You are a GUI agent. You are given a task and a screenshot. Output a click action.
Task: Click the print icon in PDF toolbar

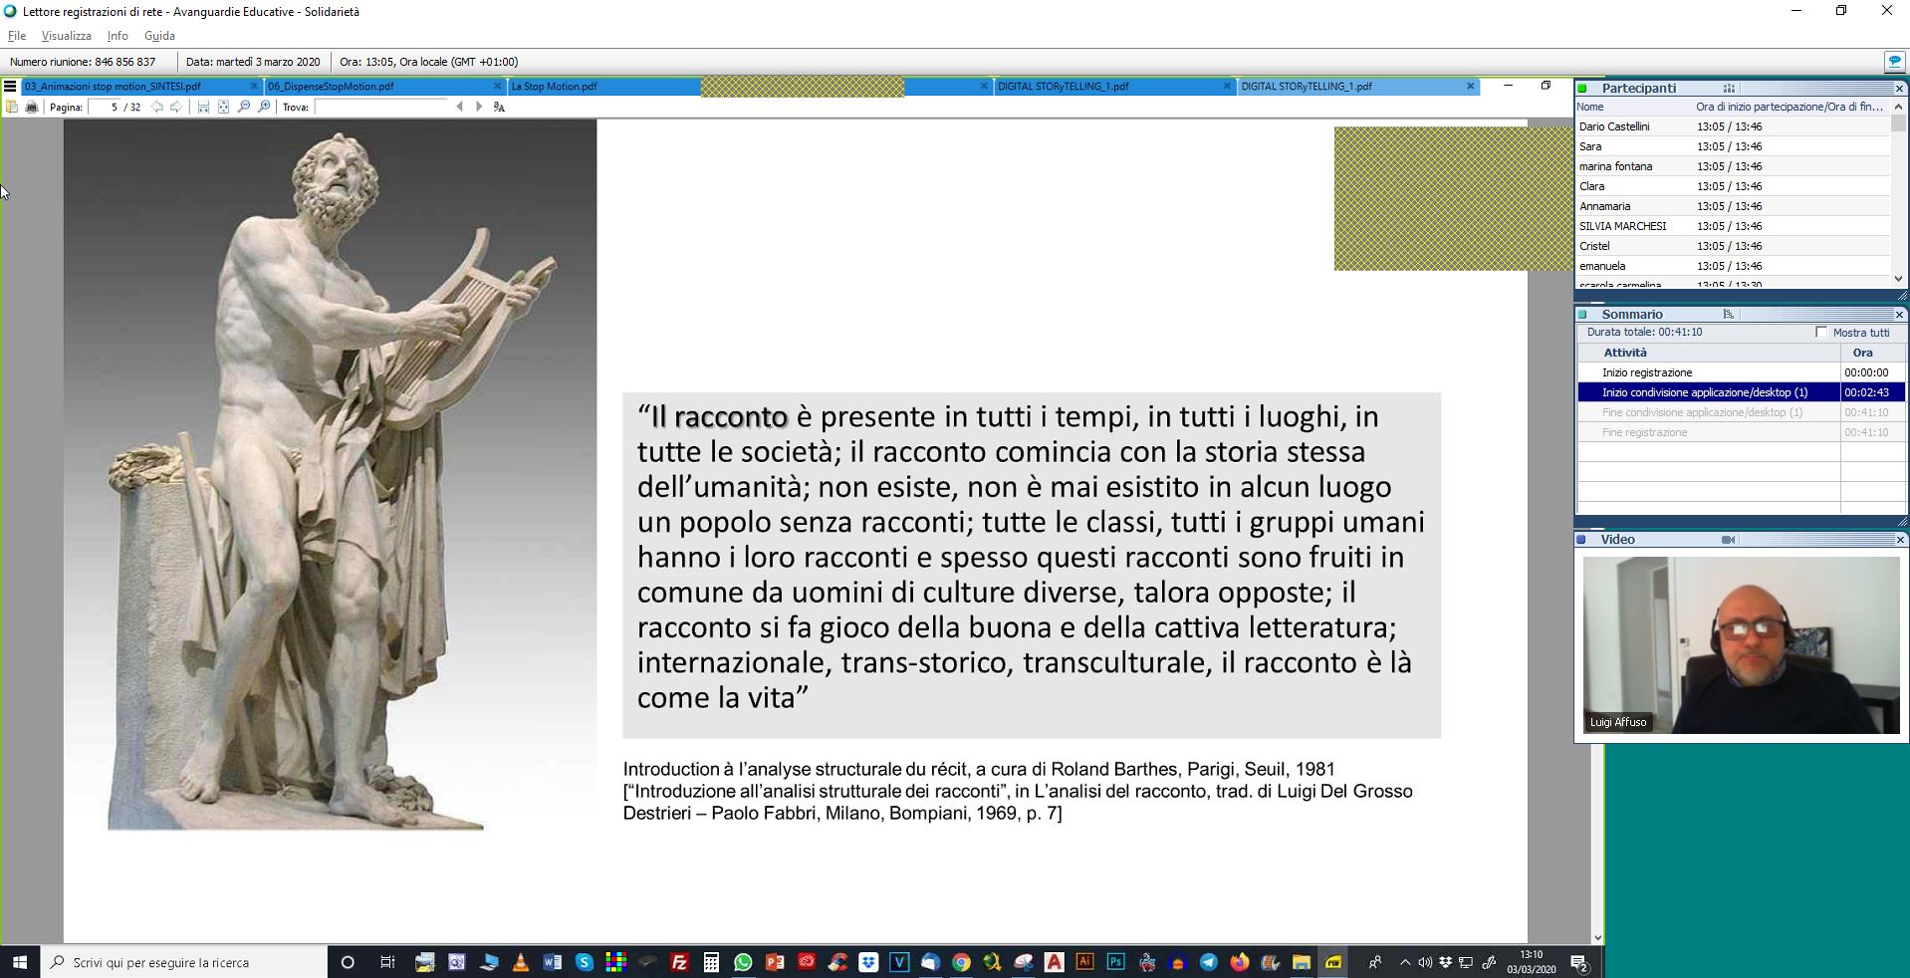pos(32,107)
